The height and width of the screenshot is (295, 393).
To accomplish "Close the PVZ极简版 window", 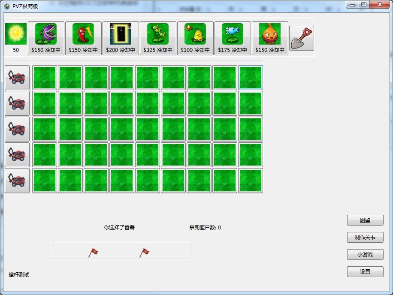I will pyautogui.click(x=380, y=5).
